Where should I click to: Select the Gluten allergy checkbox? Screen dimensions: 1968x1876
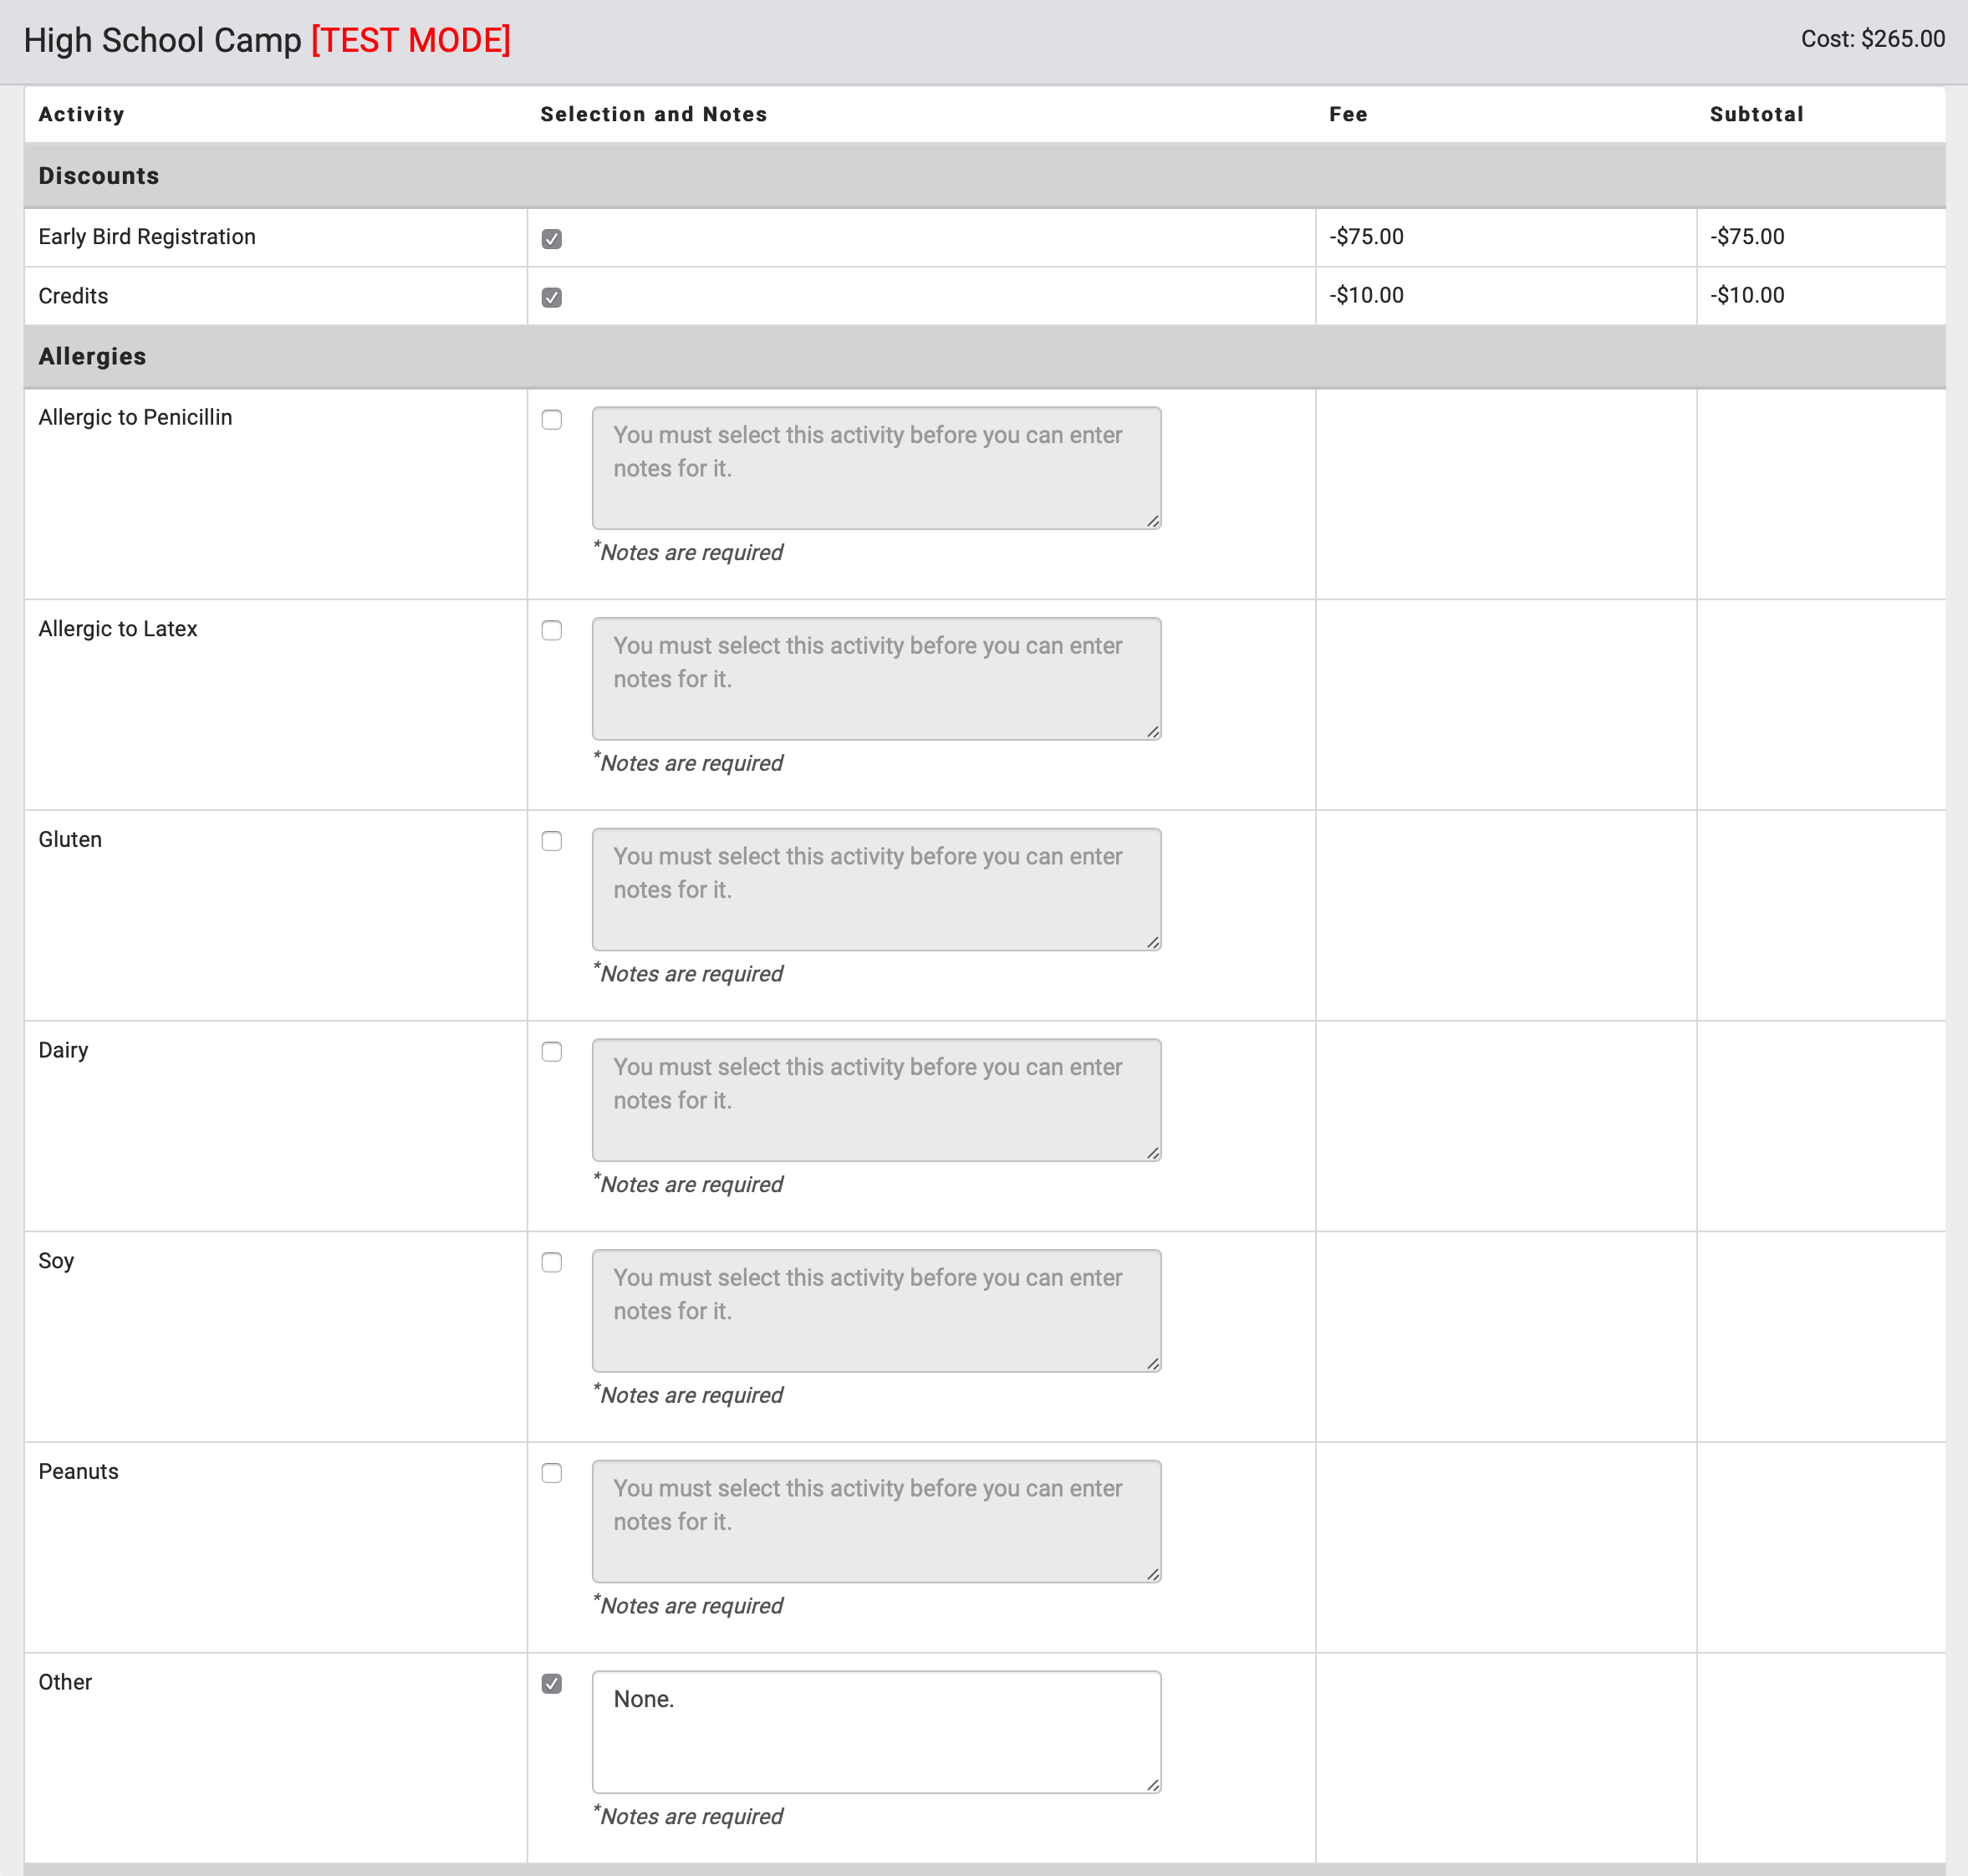click(x=551, y=841)
